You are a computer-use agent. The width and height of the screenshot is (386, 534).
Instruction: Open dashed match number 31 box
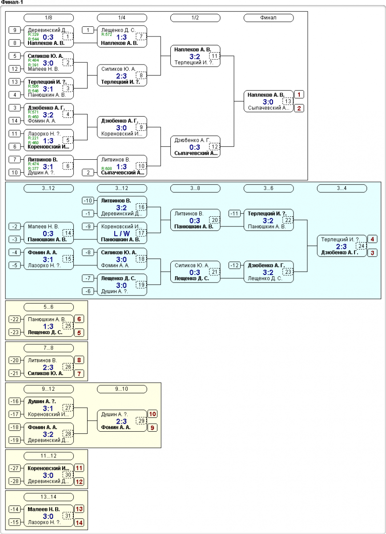tap(68, 516)
